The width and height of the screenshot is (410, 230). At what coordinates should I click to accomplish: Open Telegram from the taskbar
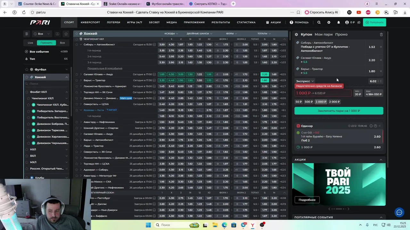pos(243,225)
